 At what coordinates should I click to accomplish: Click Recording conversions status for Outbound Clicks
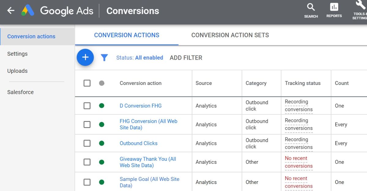299,143
